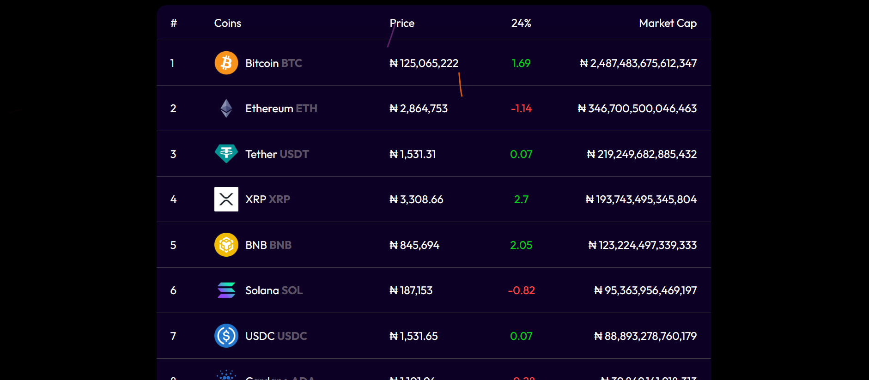Click rank number 6 in Solana row
Screen dimensions: 869x380
tap(173, 290)
